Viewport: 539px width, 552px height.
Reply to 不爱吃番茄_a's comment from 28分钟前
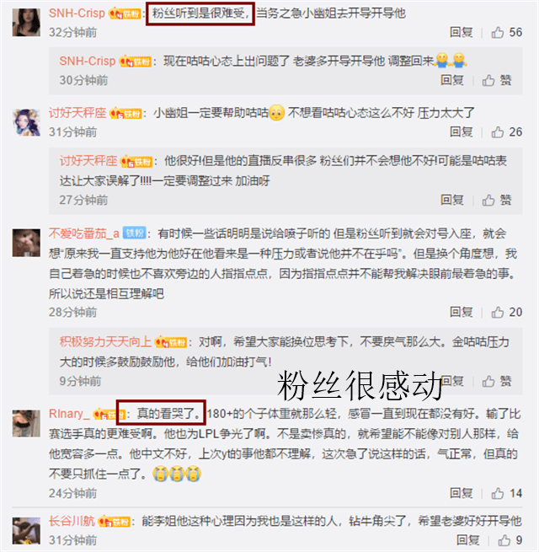[461, 312]
